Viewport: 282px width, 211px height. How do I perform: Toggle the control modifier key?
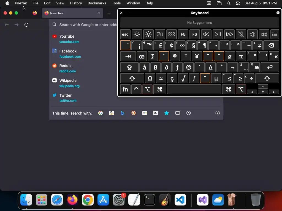136,89
